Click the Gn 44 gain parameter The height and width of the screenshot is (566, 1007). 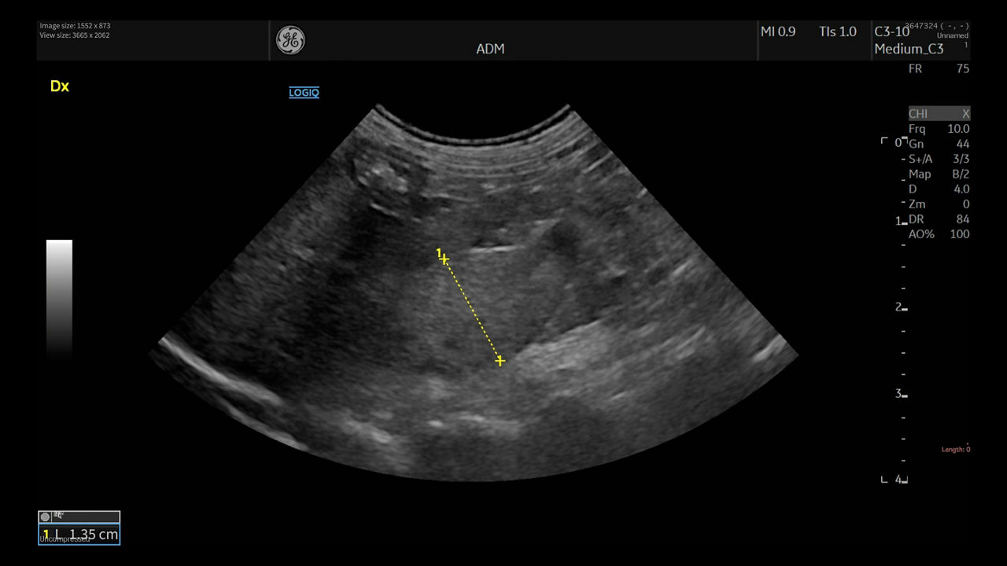pyautogui.click(x=939, y=144)
